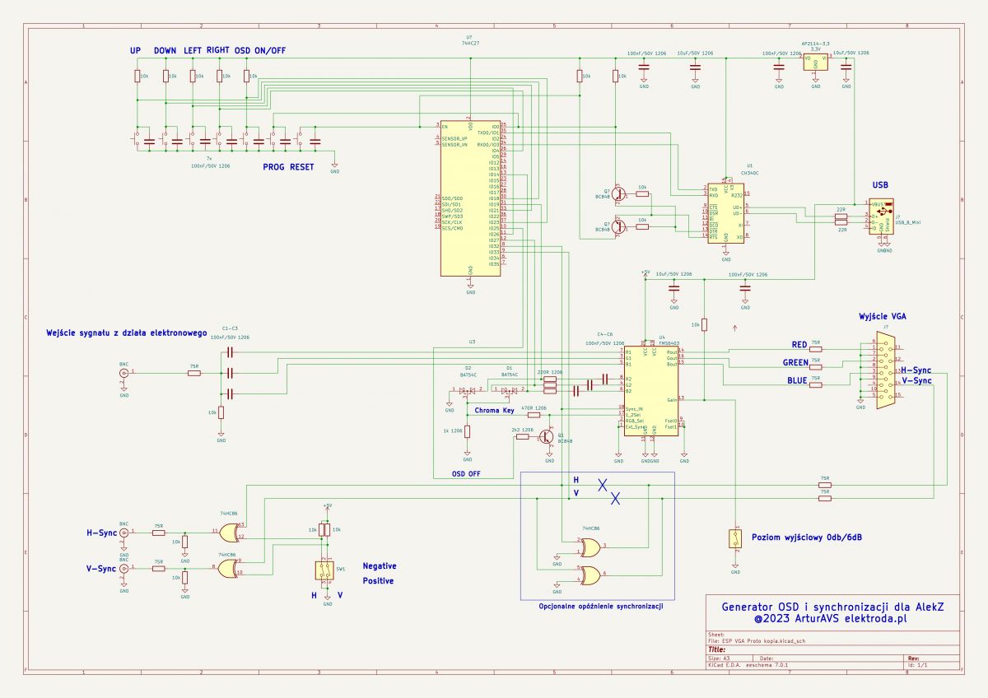Viewport: 988px width, 698px height.
Task: Click the large U7 ESP module symbol
Action: coord(470,198)
